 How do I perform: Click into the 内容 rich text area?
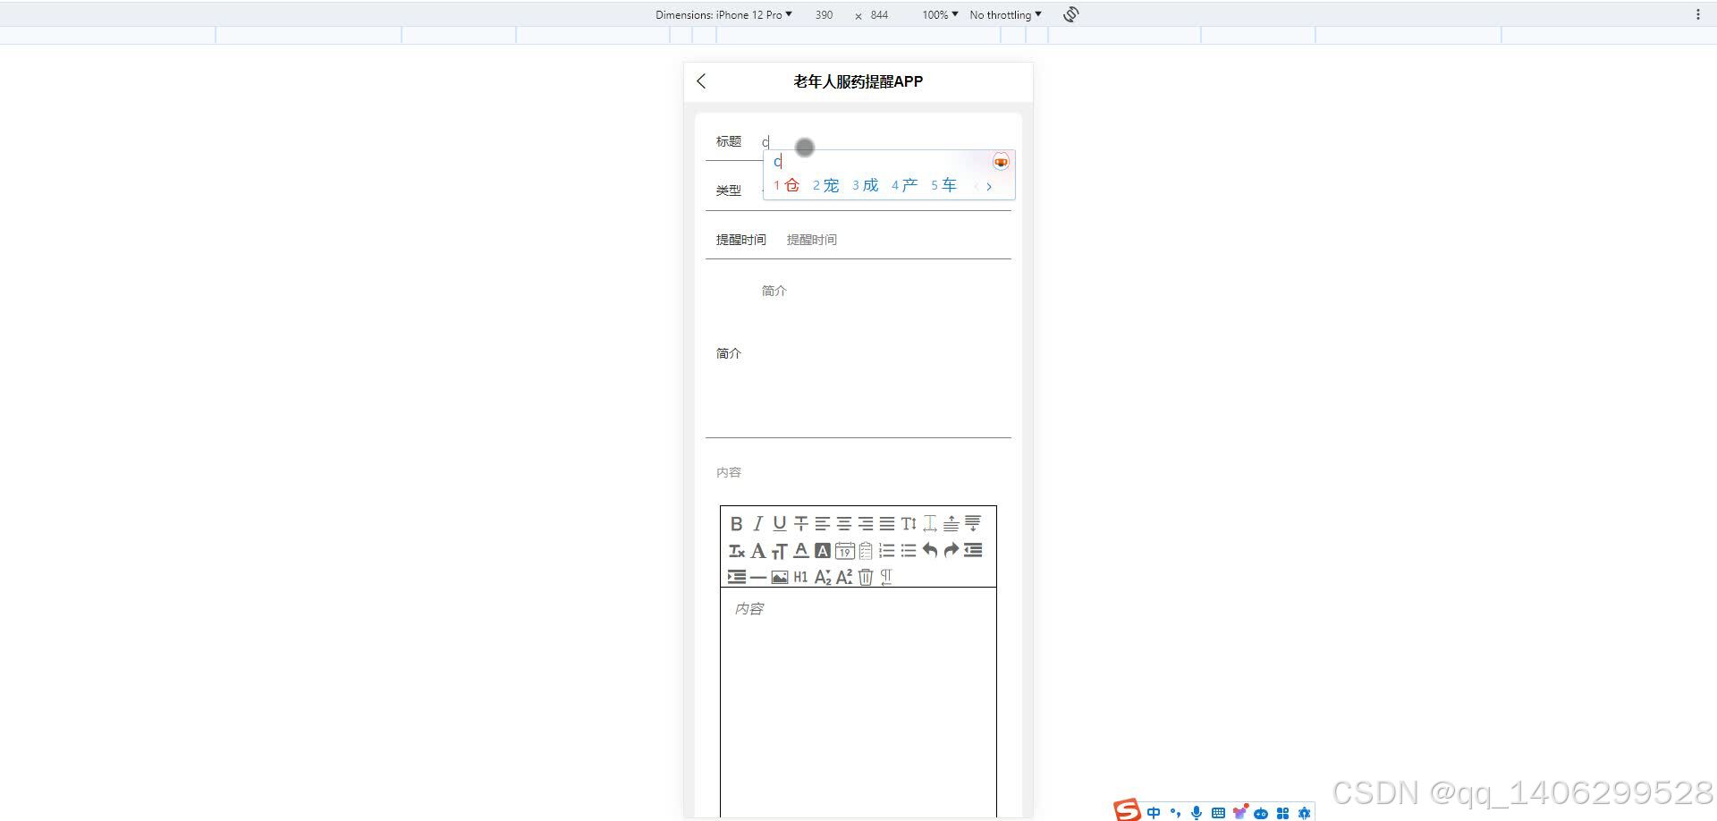[858, 702]
